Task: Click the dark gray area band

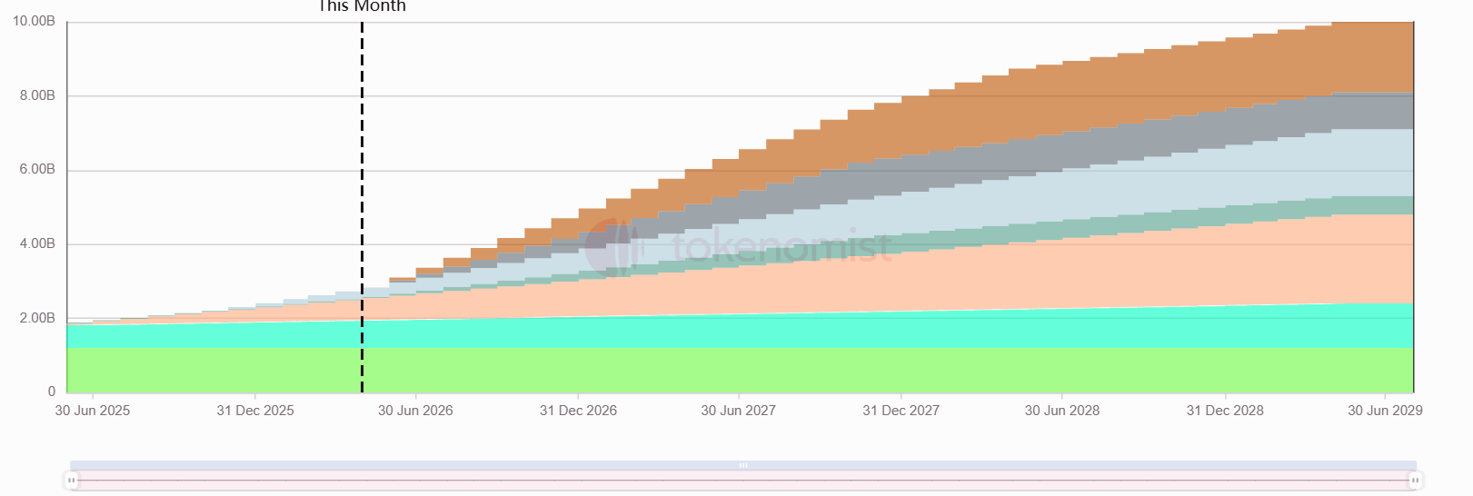Action: [1181, 134]
